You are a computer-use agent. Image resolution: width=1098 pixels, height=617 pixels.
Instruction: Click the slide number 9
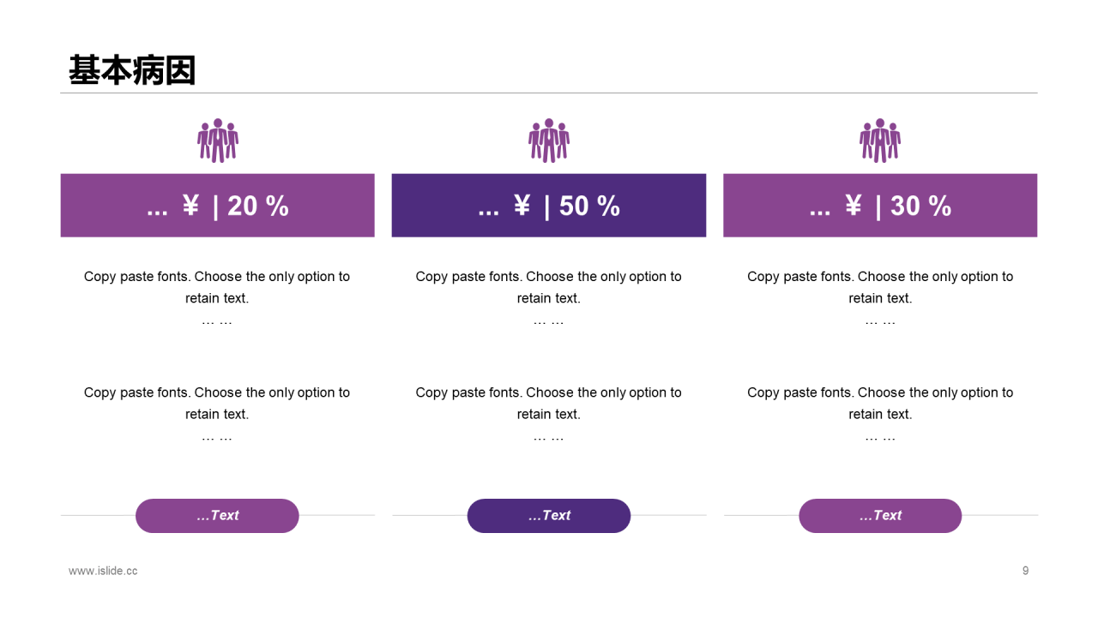(x=1025, y=571)
